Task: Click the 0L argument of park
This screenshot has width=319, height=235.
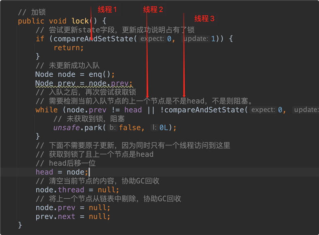Action: pyautogui.click(x=164, y=128)
